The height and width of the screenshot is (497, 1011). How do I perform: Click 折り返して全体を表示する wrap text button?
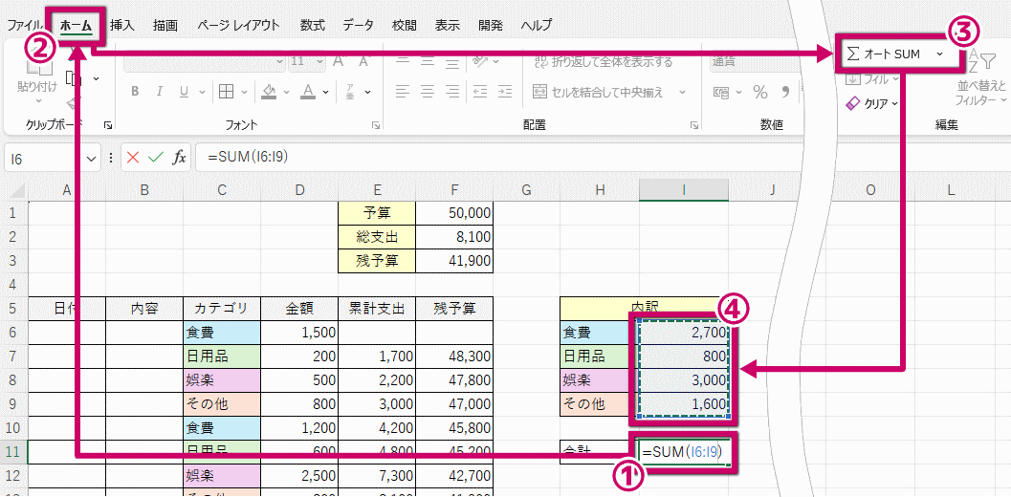point(603,62)
